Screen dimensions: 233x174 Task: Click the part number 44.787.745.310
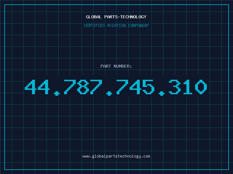(x=116, y=87)
